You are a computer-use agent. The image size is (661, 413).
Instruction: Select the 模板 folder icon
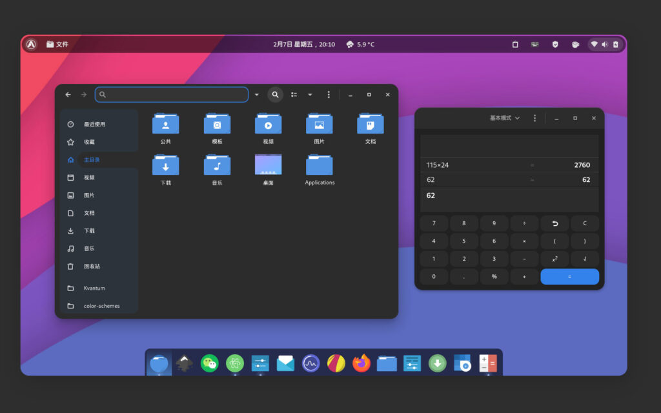(217, 124)
